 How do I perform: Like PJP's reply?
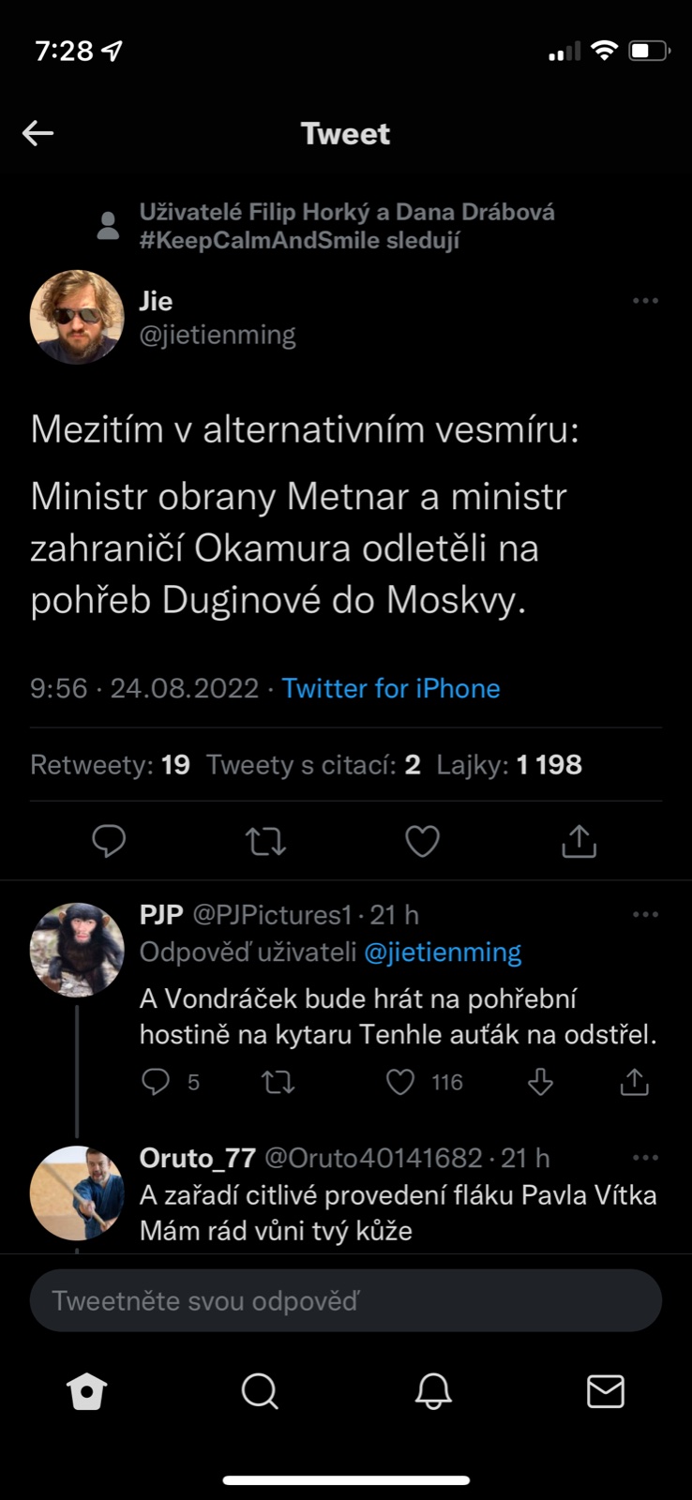[x=400, y=1083]
